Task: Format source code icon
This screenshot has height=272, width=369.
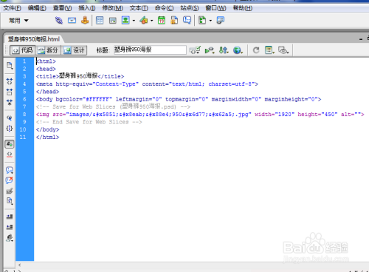Action: point(10,238)
